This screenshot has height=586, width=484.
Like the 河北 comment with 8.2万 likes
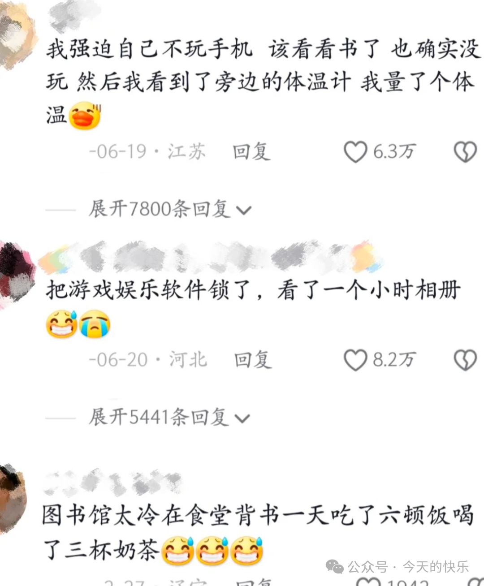point(355,360)
